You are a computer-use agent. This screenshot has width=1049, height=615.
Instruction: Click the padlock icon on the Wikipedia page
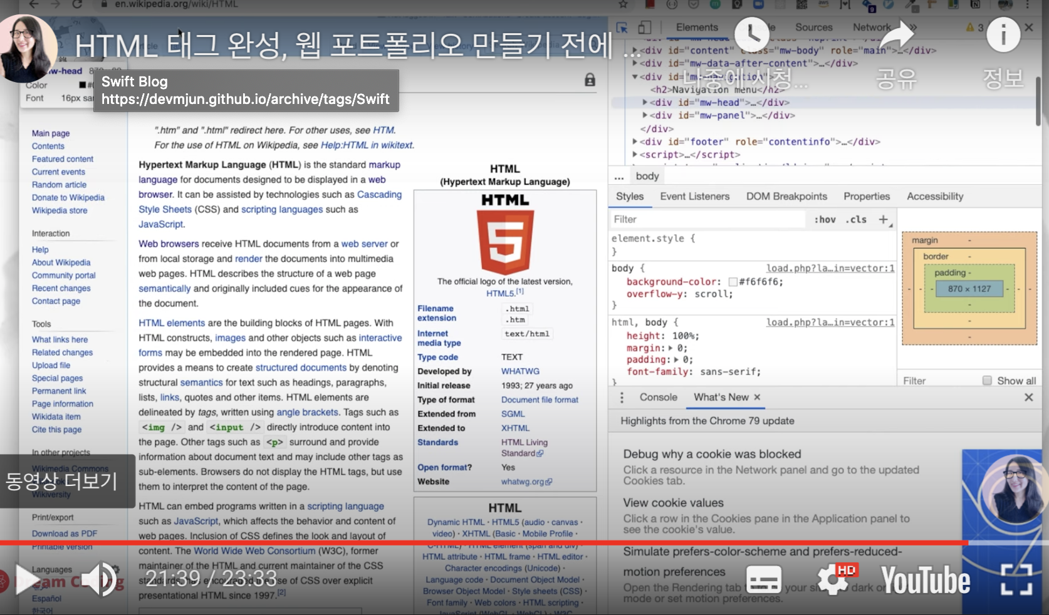(590, 80)
